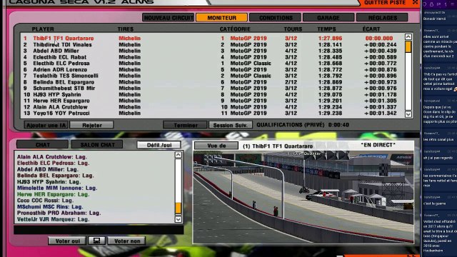Click lap time 1:27.896
Screen dimensions: 457x257
pyautogui.click(x=330, y=38)
